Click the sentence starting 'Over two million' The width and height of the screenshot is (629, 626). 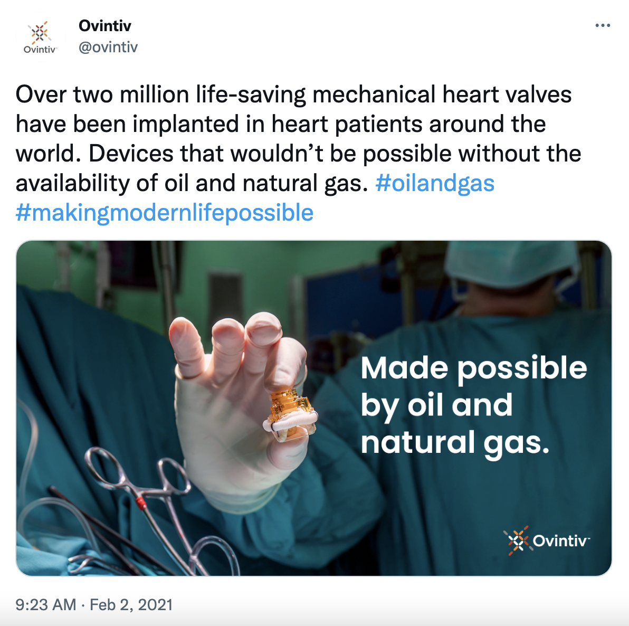point(293,95)
